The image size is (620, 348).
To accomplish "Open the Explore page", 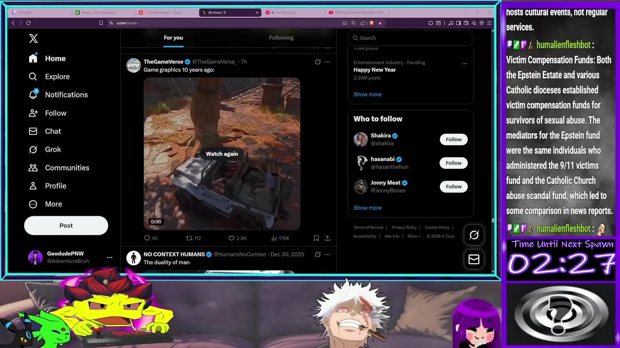I will tap(49, 76).
